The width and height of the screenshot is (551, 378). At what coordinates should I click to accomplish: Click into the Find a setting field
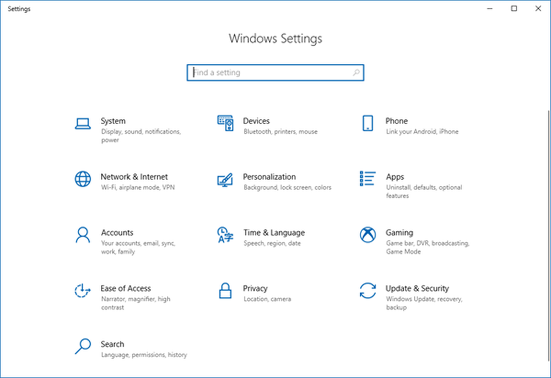click(275, 72)
